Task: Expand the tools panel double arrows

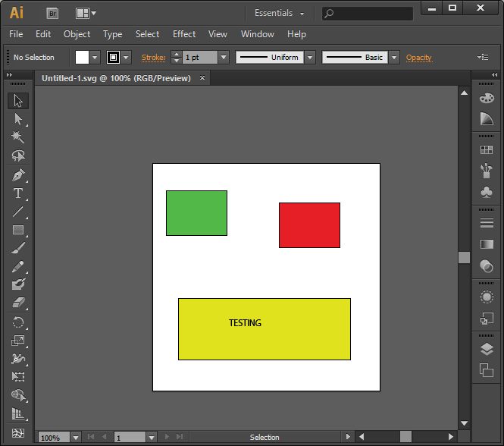Action: [x=9, y=75]
